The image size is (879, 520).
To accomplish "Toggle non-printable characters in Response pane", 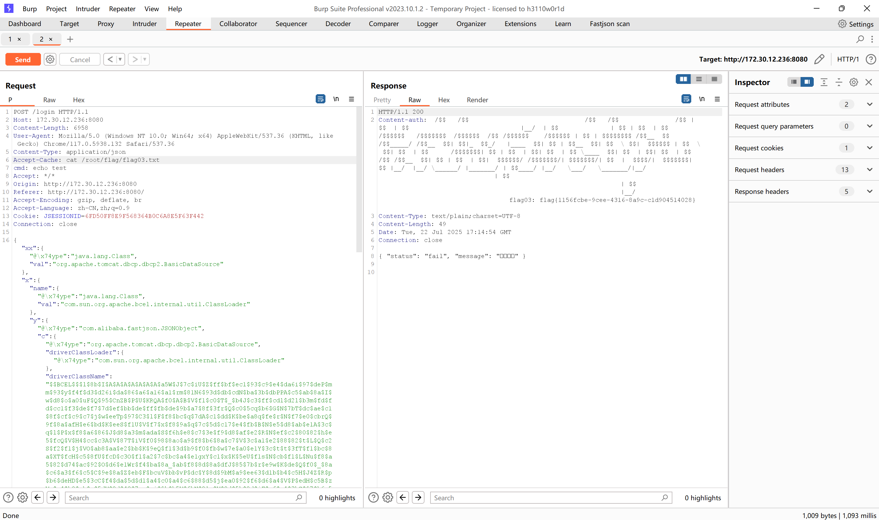I will pyautogui.click(x=702, y=99).
